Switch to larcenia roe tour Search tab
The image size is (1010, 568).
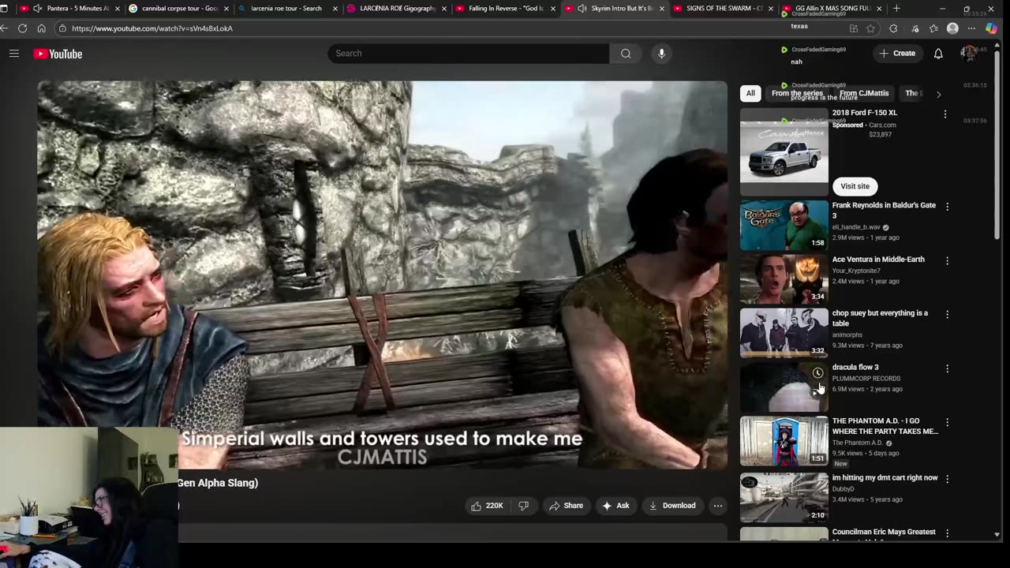tap(287, 9)
